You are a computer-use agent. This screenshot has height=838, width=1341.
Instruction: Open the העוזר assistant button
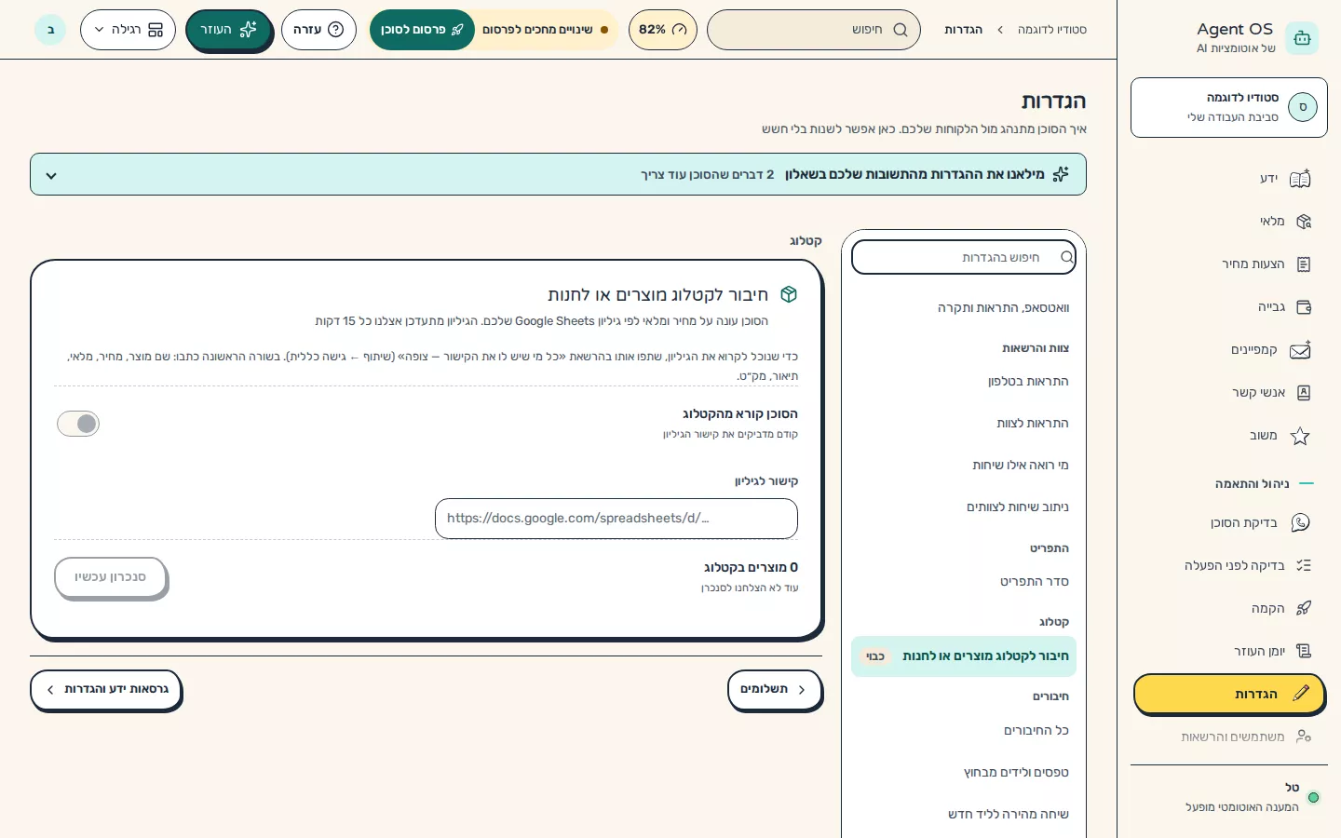click(228, 30)
